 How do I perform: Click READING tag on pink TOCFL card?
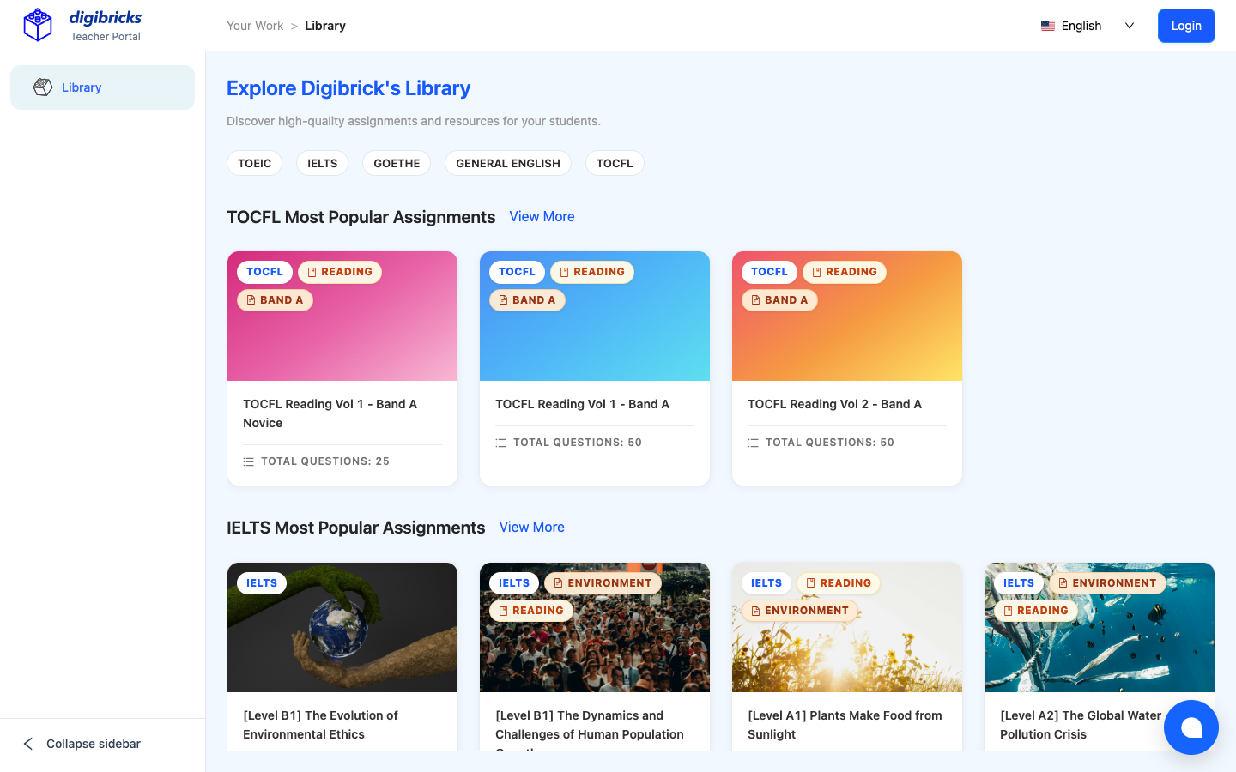(x=340, y=272)
